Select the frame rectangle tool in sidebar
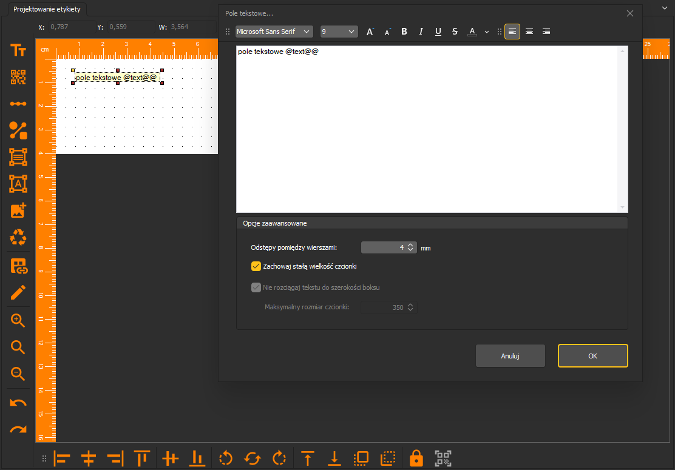Viewport: 675px width, 470px height. (18, 157)
